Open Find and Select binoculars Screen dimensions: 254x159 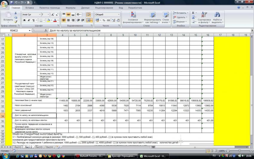point(217,18)
